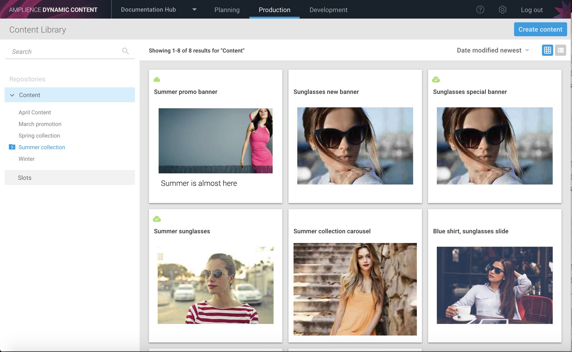Image resolution: width=572 pixels, height=352 pixels.
Task: Switch to the Development tab
Action: [328, 10]
